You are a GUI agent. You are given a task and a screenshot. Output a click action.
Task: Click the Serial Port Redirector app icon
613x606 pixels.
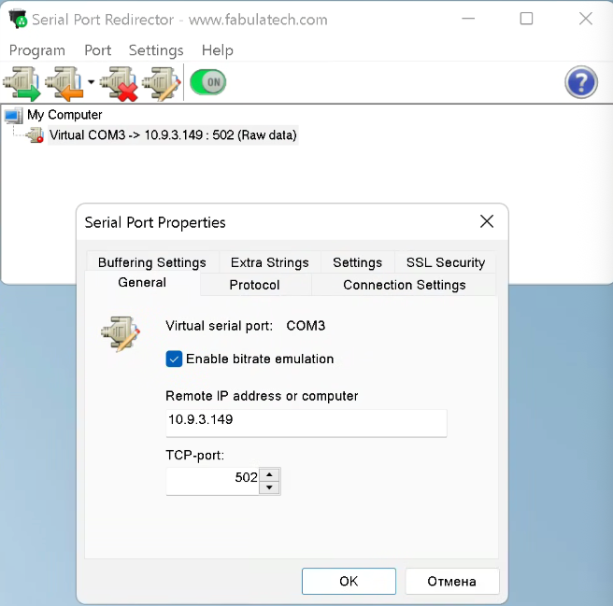click(19, 20)
